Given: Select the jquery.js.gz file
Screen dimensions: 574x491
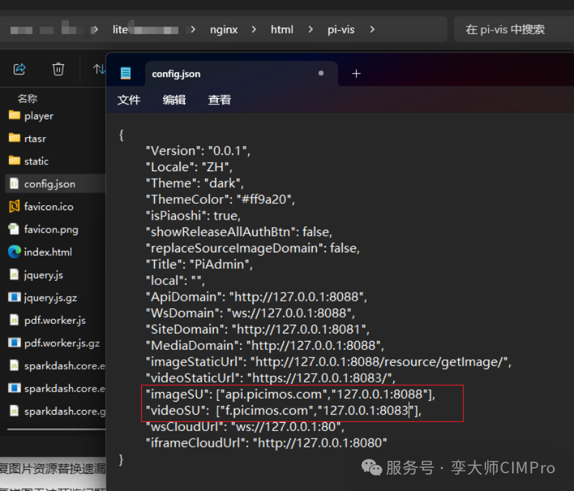Looking at the screenshot, I should 50,298.
